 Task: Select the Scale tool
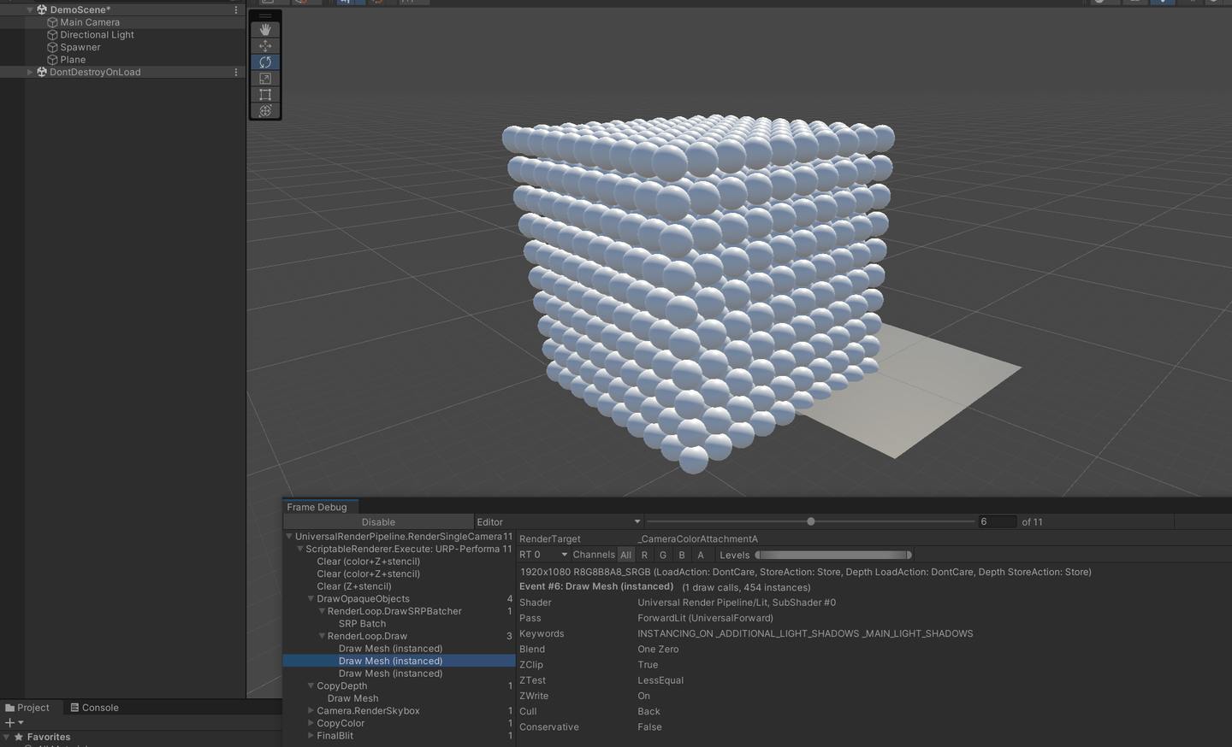click(265, 78)
